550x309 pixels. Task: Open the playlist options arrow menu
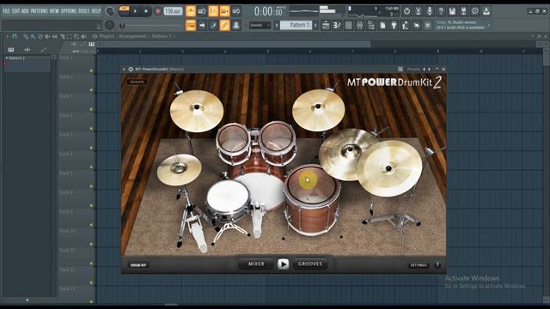tap(7, 36)
